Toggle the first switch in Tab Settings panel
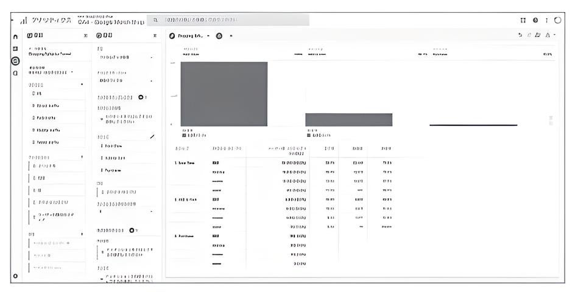This screenshot has height=292, width=575. 141,97
